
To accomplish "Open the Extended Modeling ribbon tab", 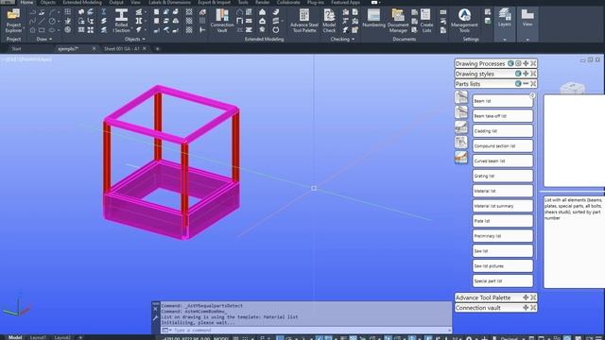I will (82, 2).
